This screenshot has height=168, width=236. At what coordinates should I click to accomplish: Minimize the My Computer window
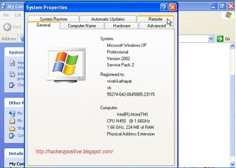coord(214,7)
